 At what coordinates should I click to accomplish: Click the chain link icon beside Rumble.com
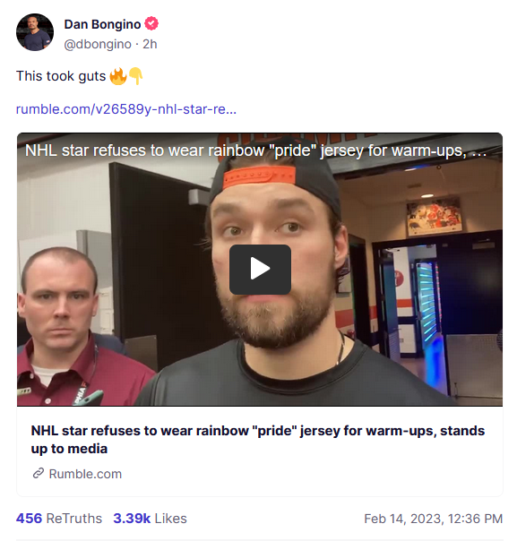pyautogui.click(x=39, y=473)
